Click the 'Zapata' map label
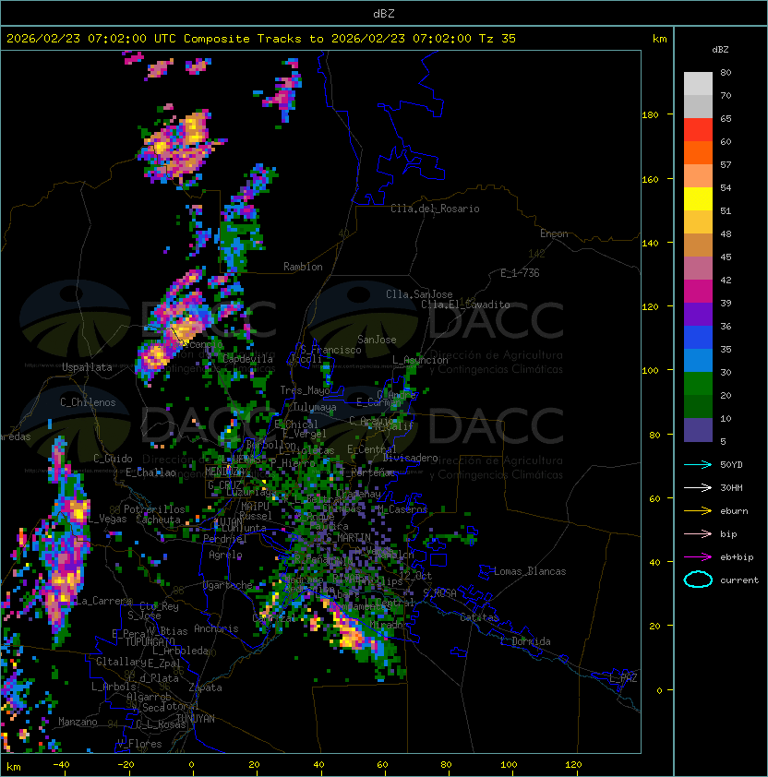This screenshot has height=777, width=768. pyautogui.click(x=205, y=687)
